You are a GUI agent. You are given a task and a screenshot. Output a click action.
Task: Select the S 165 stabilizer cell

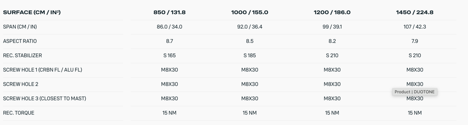tap(169, 55)
